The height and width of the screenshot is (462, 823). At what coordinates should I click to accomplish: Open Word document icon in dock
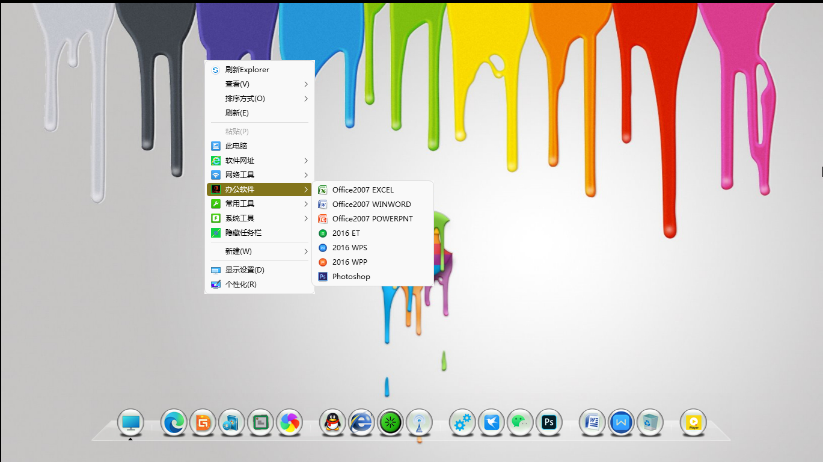(x=592, y=423)
